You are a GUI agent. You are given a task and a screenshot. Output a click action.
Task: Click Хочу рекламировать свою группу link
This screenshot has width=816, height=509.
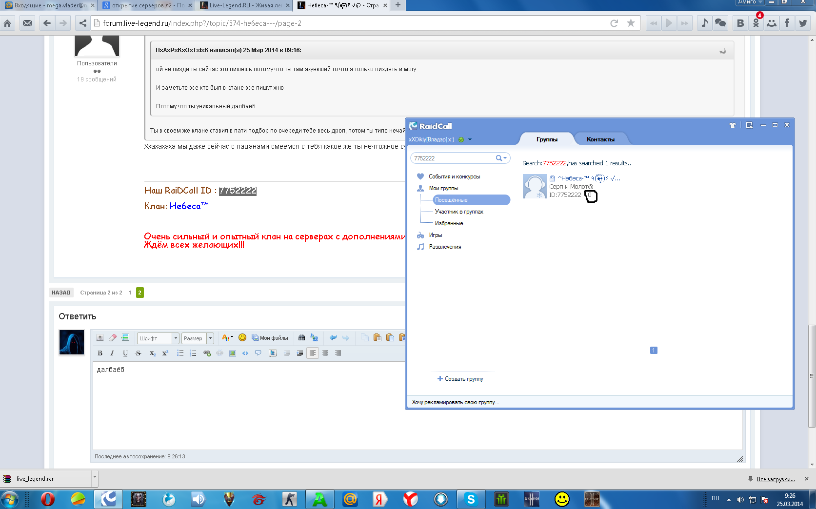pyautogui.click(x=456, y=402)
